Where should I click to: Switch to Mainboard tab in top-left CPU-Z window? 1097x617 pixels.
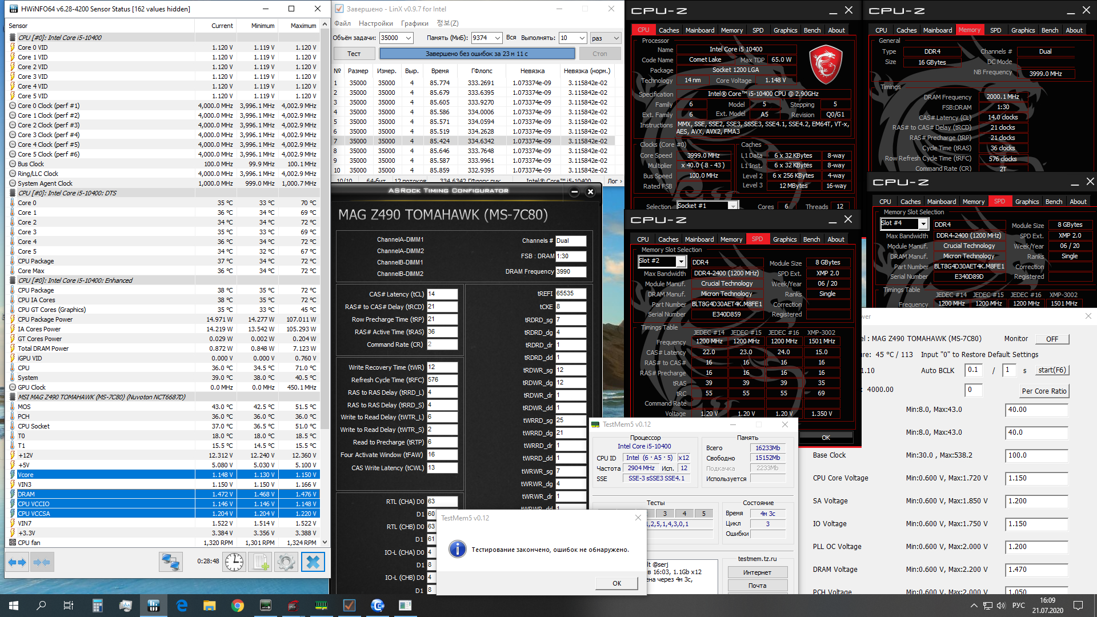point(699,30)
